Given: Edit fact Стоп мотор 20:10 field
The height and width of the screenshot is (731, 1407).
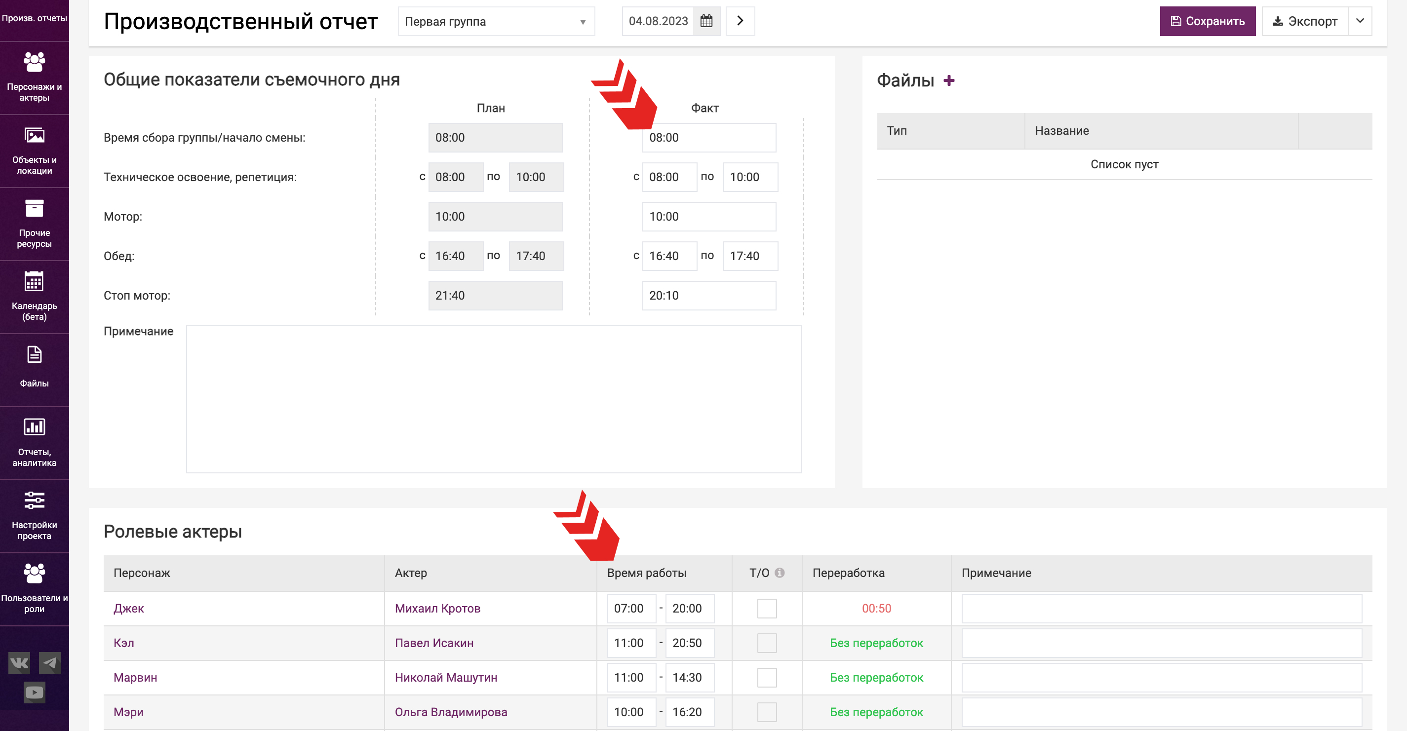Looking at the screenshot, I should click(x=709, y=296).
